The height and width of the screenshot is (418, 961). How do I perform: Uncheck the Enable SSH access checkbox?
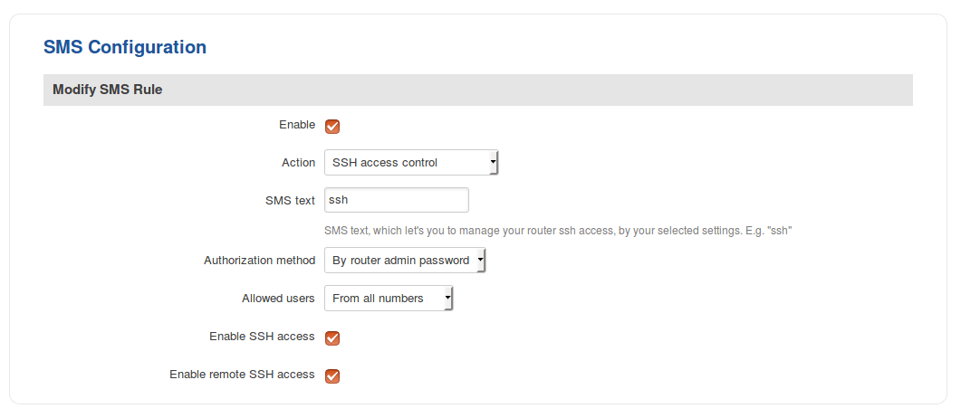(x=332, y=338)
